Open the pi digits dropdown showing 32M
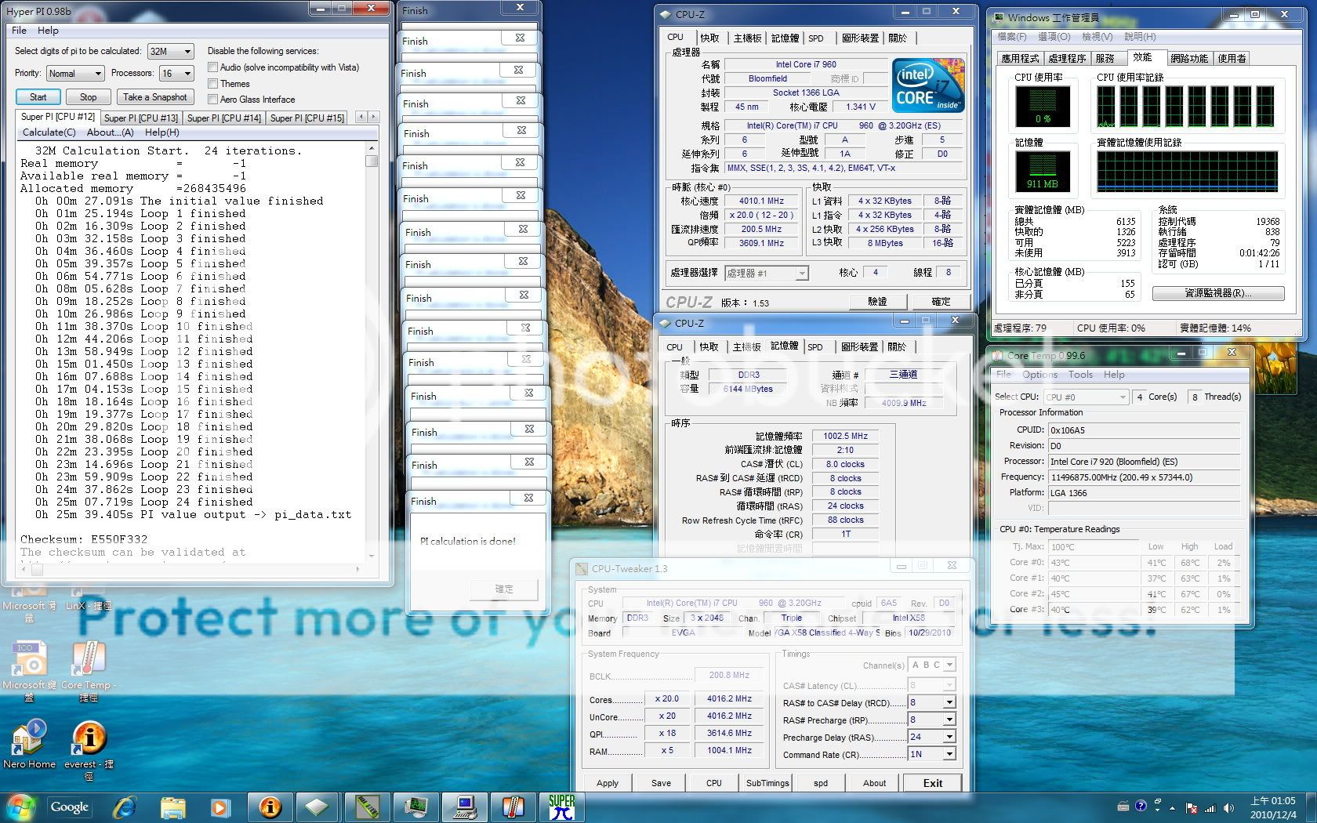Image resolution: width=1317 pixels, height=823 pixels. 171,51
